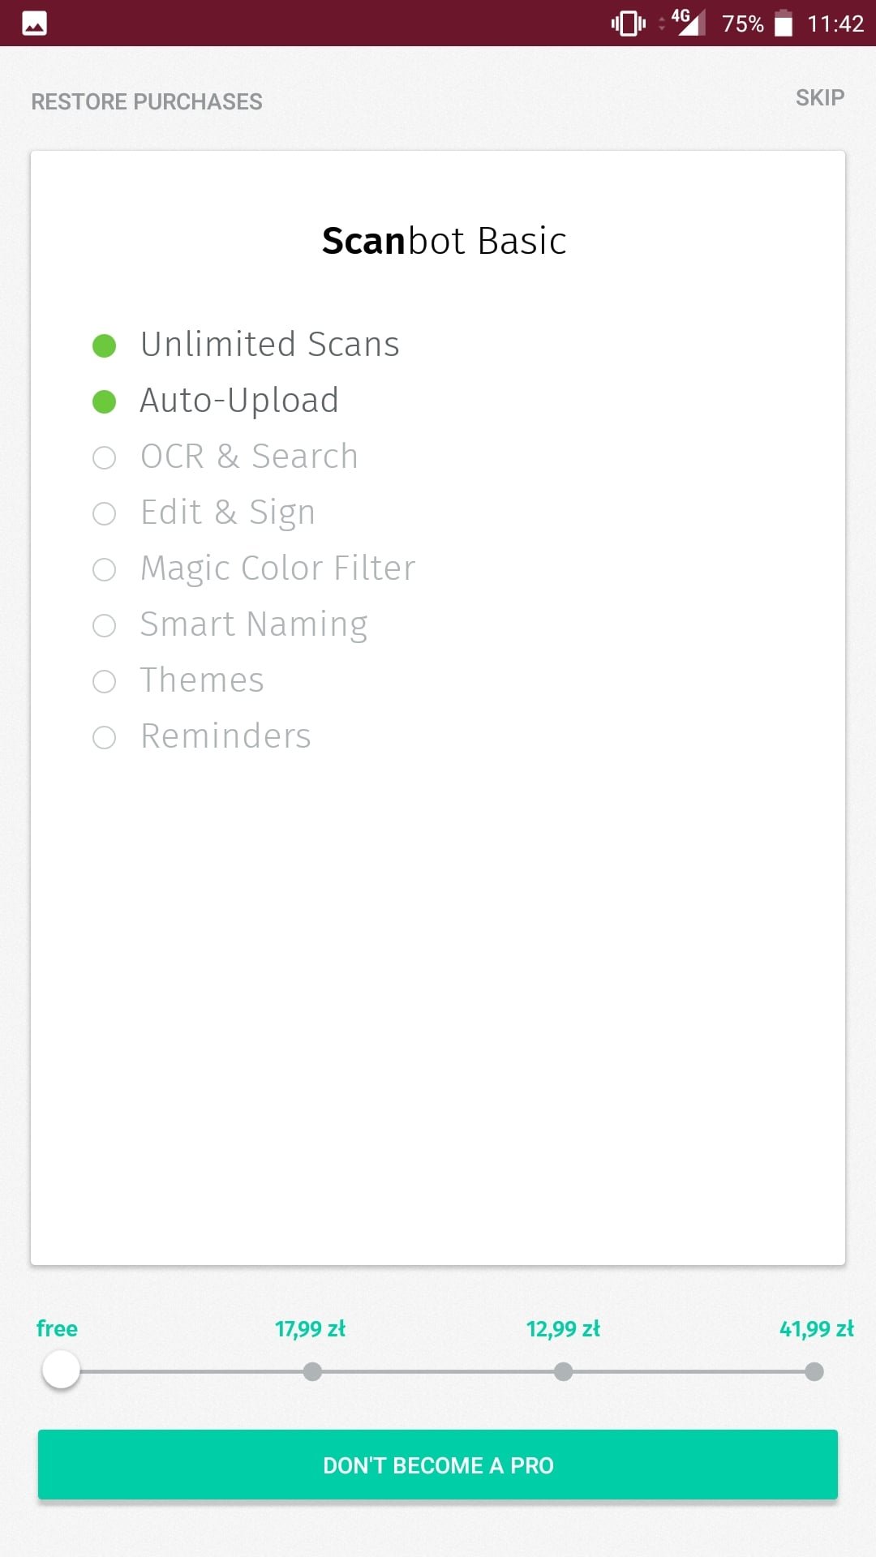Tap the white slider handle at free
Viewport: 876px width, 1557px height.
click(61, 1370)
